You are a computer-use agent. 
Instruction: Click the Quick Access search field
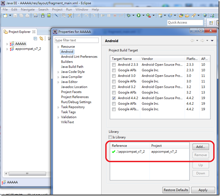185,23
